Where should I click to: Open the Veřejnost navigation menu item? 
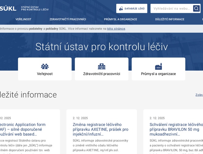tap(23, 19)
